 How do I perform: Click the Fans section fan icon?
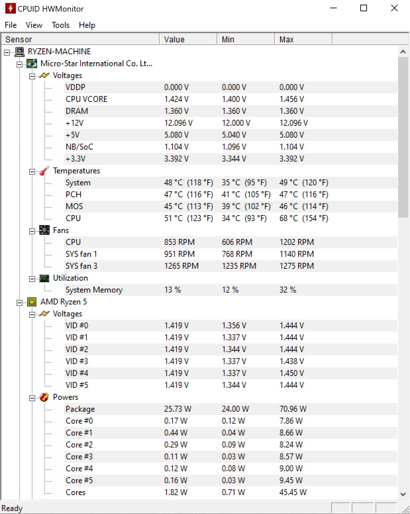coord(44,230)
